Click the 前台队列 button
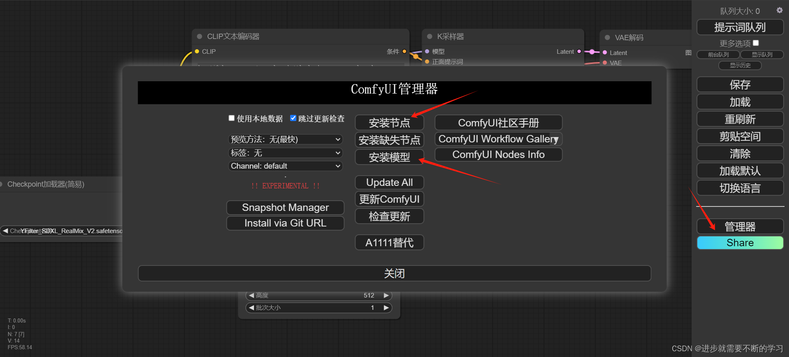 (x=718, y=55)
